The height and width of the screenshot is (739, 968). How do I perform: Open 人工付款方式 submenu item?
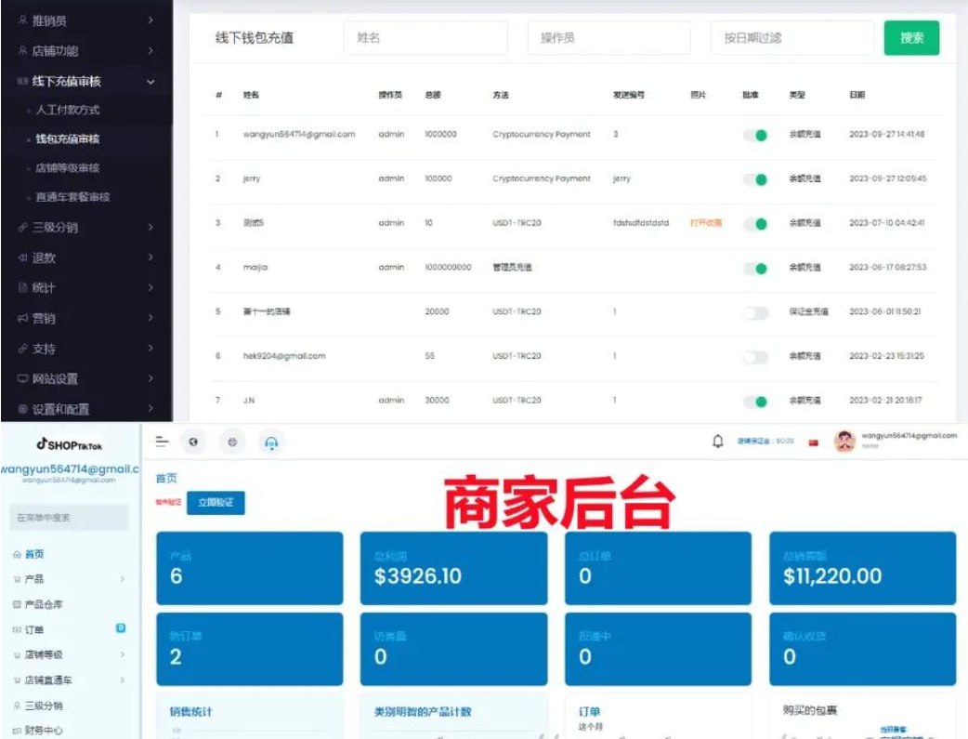tap(68, 111)
